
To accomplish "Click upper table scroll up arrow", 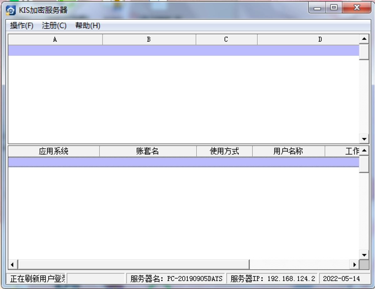I will [364, 39].
